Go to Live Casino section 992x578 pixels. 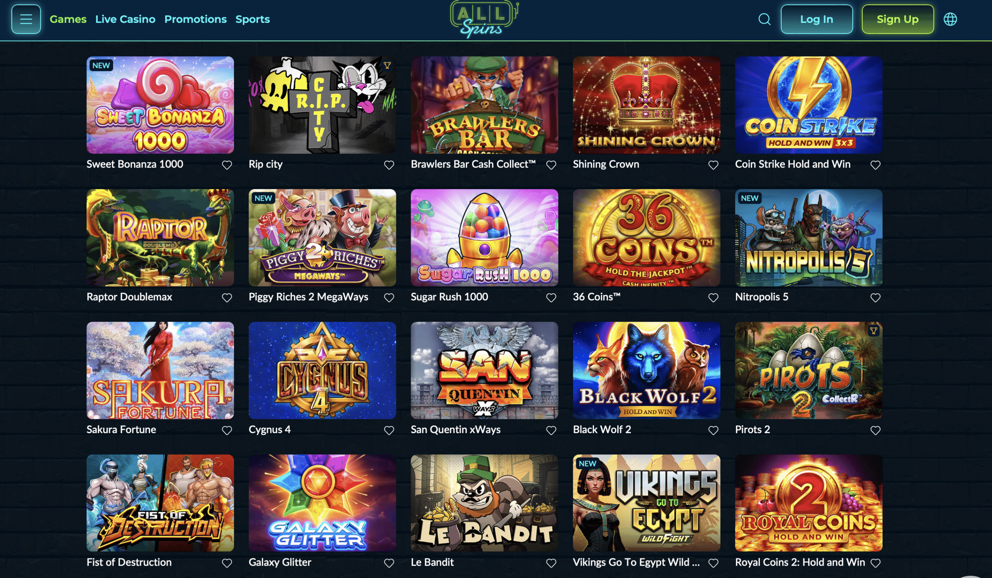pos(125,19)
